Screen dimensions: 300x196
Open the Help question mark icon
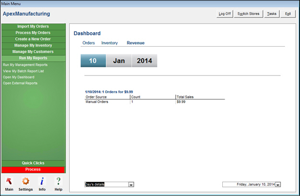click(x=58, y=181)
